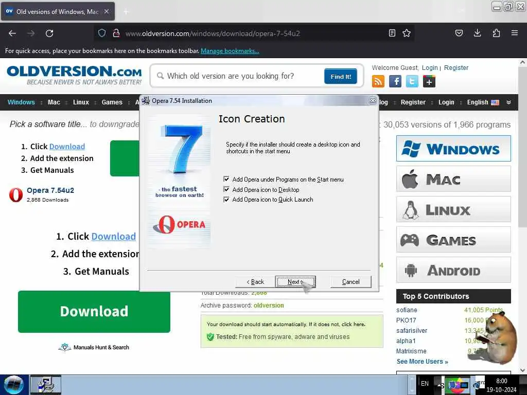This screenshot has height=395, width=527.
Task: Click the Windows Start orb
Action: (x=14, y=385)
